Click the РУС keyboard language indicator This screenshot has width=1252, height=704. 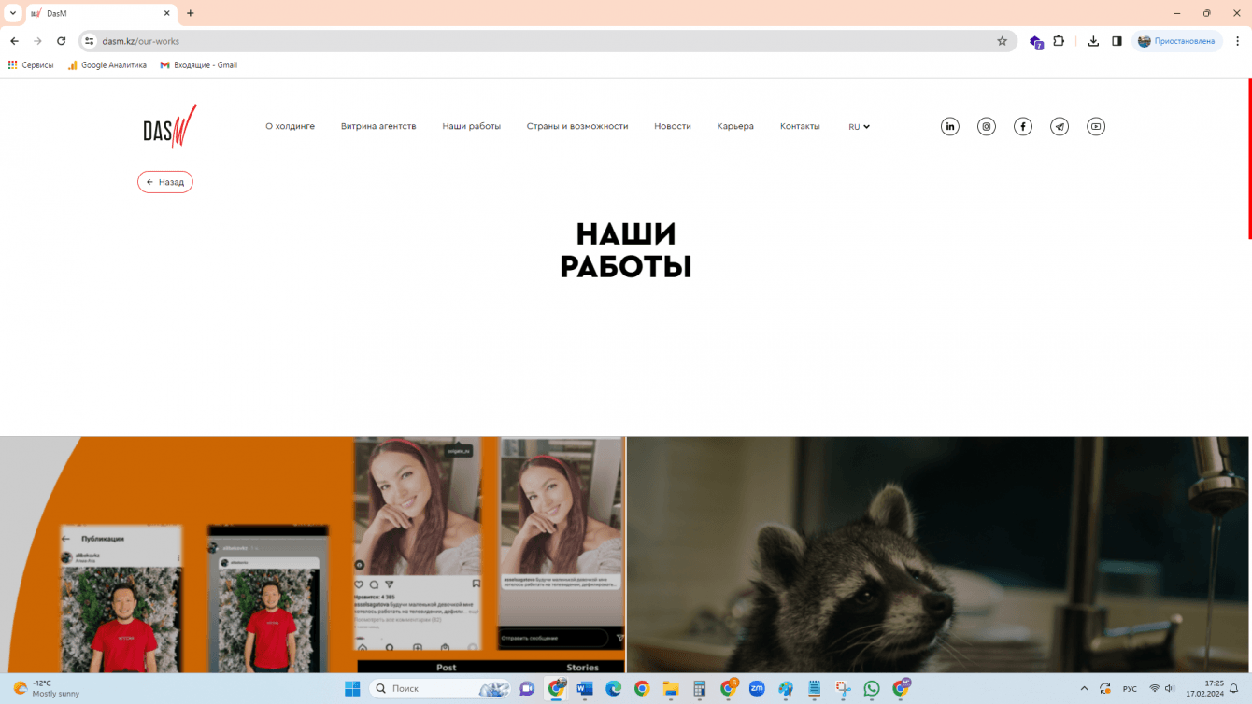(1130, 689)
